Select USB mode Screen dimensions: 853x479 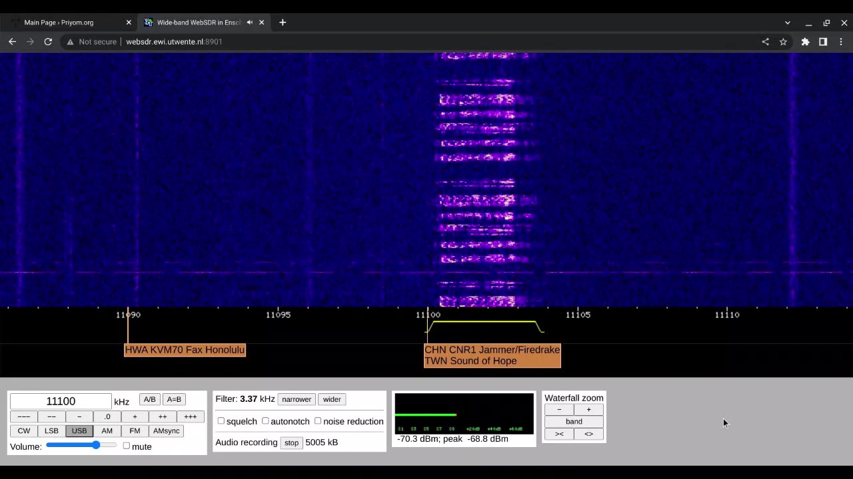coord(79,430)
